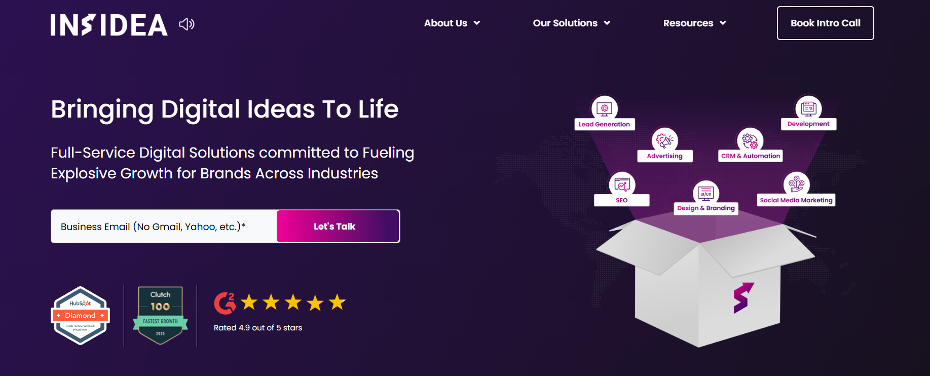This screenshot has width=930, height=376.
Task: Click the Book Intro Call button
Action: coord(825,23)
